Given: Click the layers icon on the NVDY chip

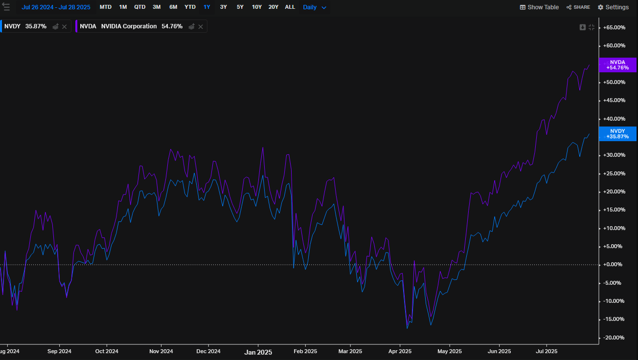Looking at the screenshot, I should tap(55, 26).
